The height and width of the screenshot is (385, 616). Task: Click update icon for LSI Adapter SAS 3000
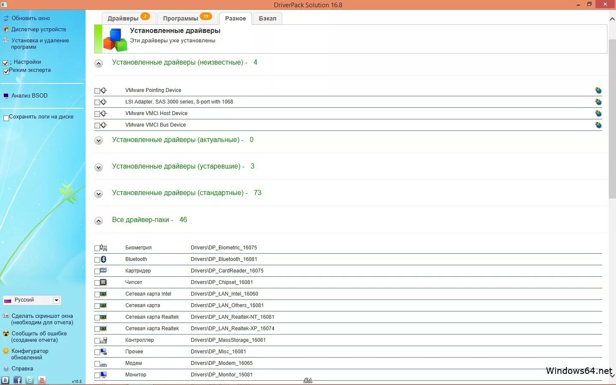click(x=598, y=102)
